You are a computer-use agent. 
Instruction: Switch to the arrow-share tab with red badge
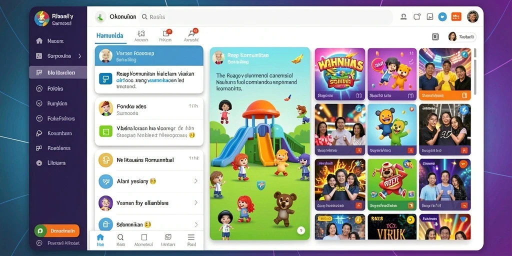tap(191, 35)
